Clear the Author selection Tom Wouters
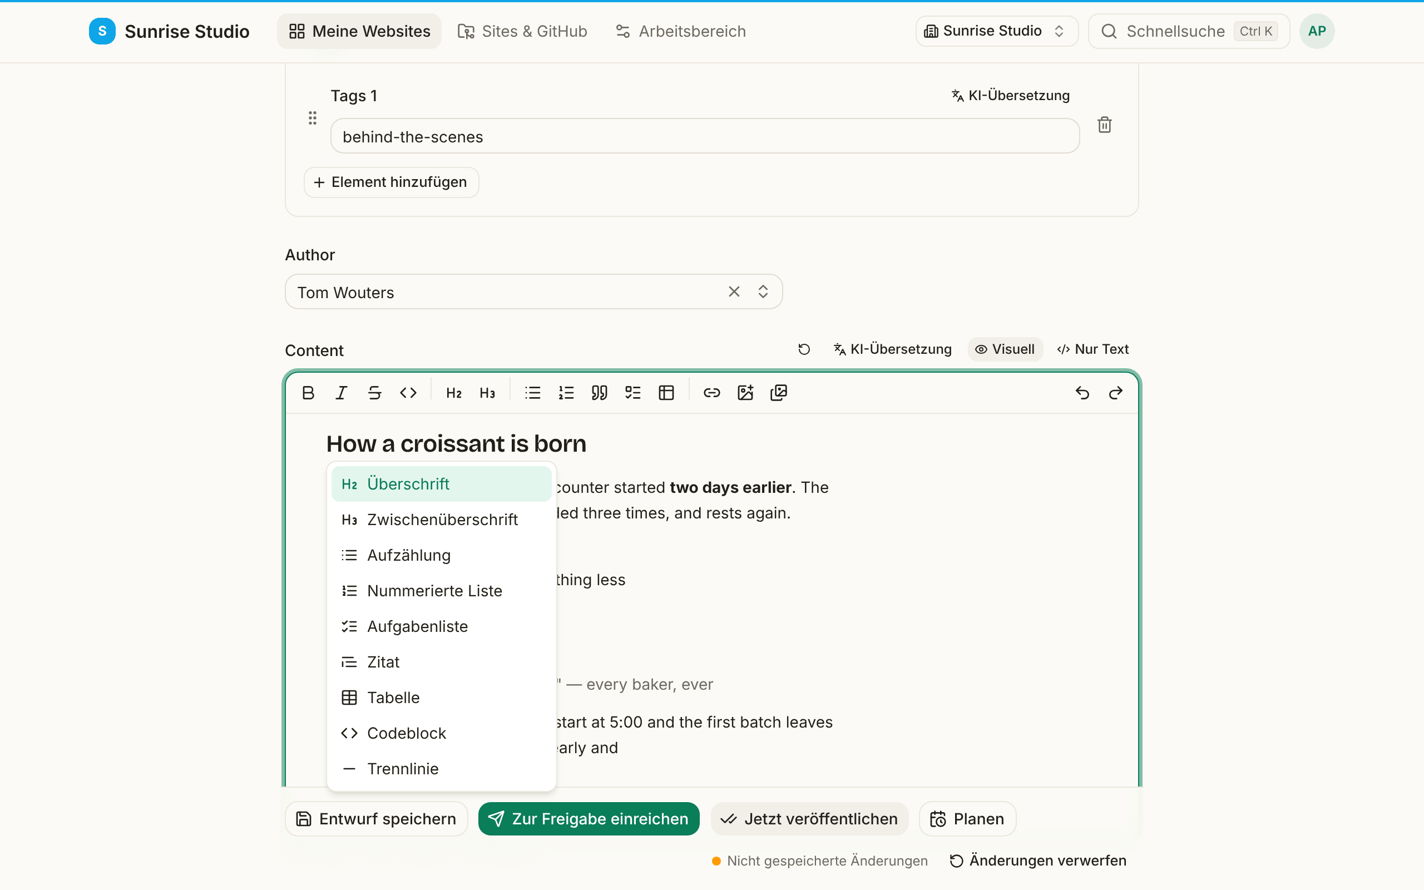1424x890 pixels. pos(734,292)
